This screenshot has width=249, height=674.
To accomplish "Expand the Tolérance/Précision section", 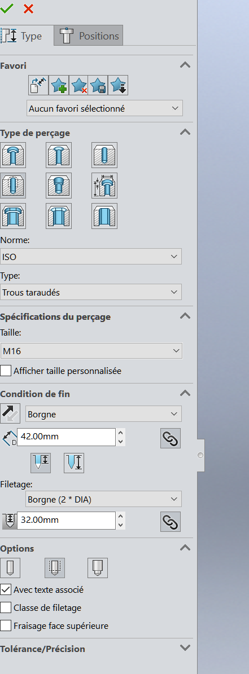I will pos(185,648).
